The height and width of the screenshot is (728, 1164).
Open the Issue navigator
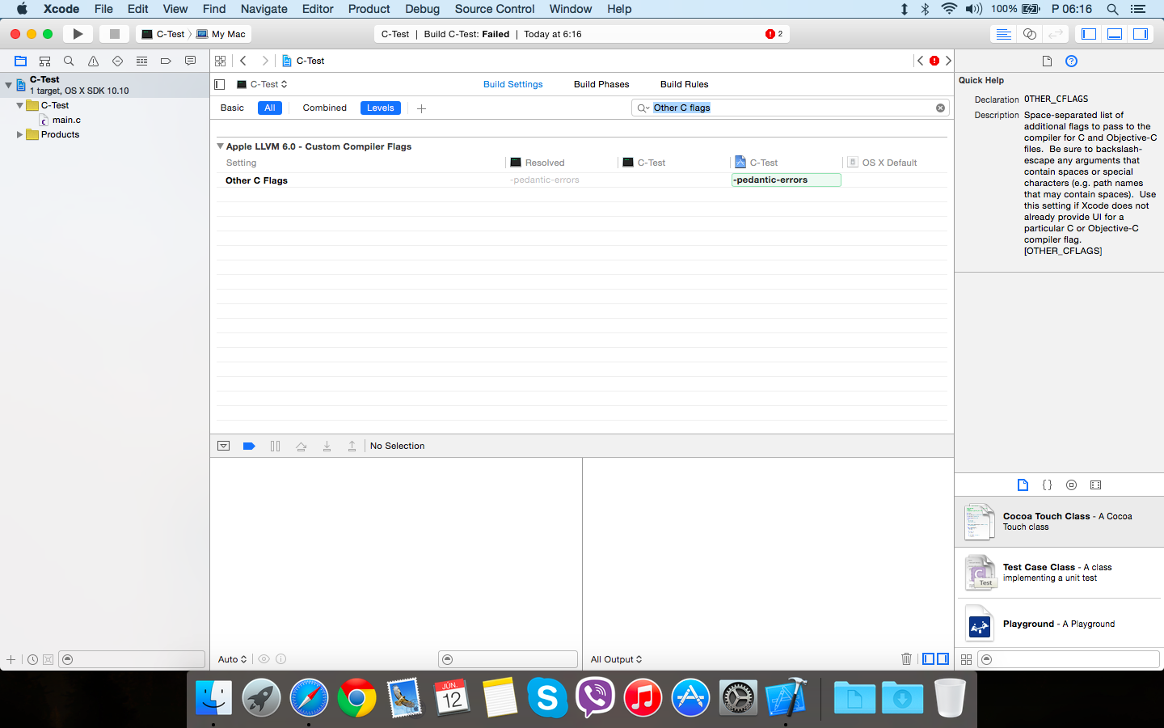(93, 61)
